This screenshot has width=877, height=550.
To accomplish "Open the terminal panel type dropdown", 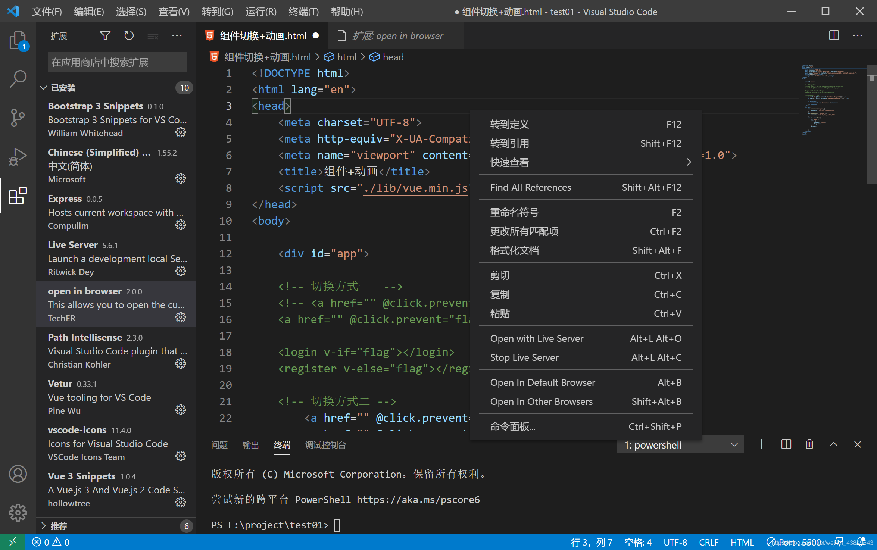I will click(x=681, y=444).
